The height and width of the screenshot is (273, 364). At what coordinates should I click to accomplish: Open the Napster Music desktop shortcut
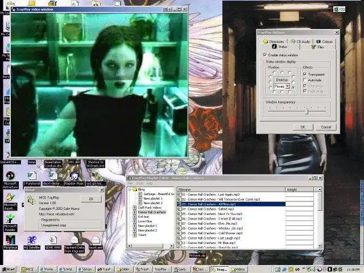75,176
